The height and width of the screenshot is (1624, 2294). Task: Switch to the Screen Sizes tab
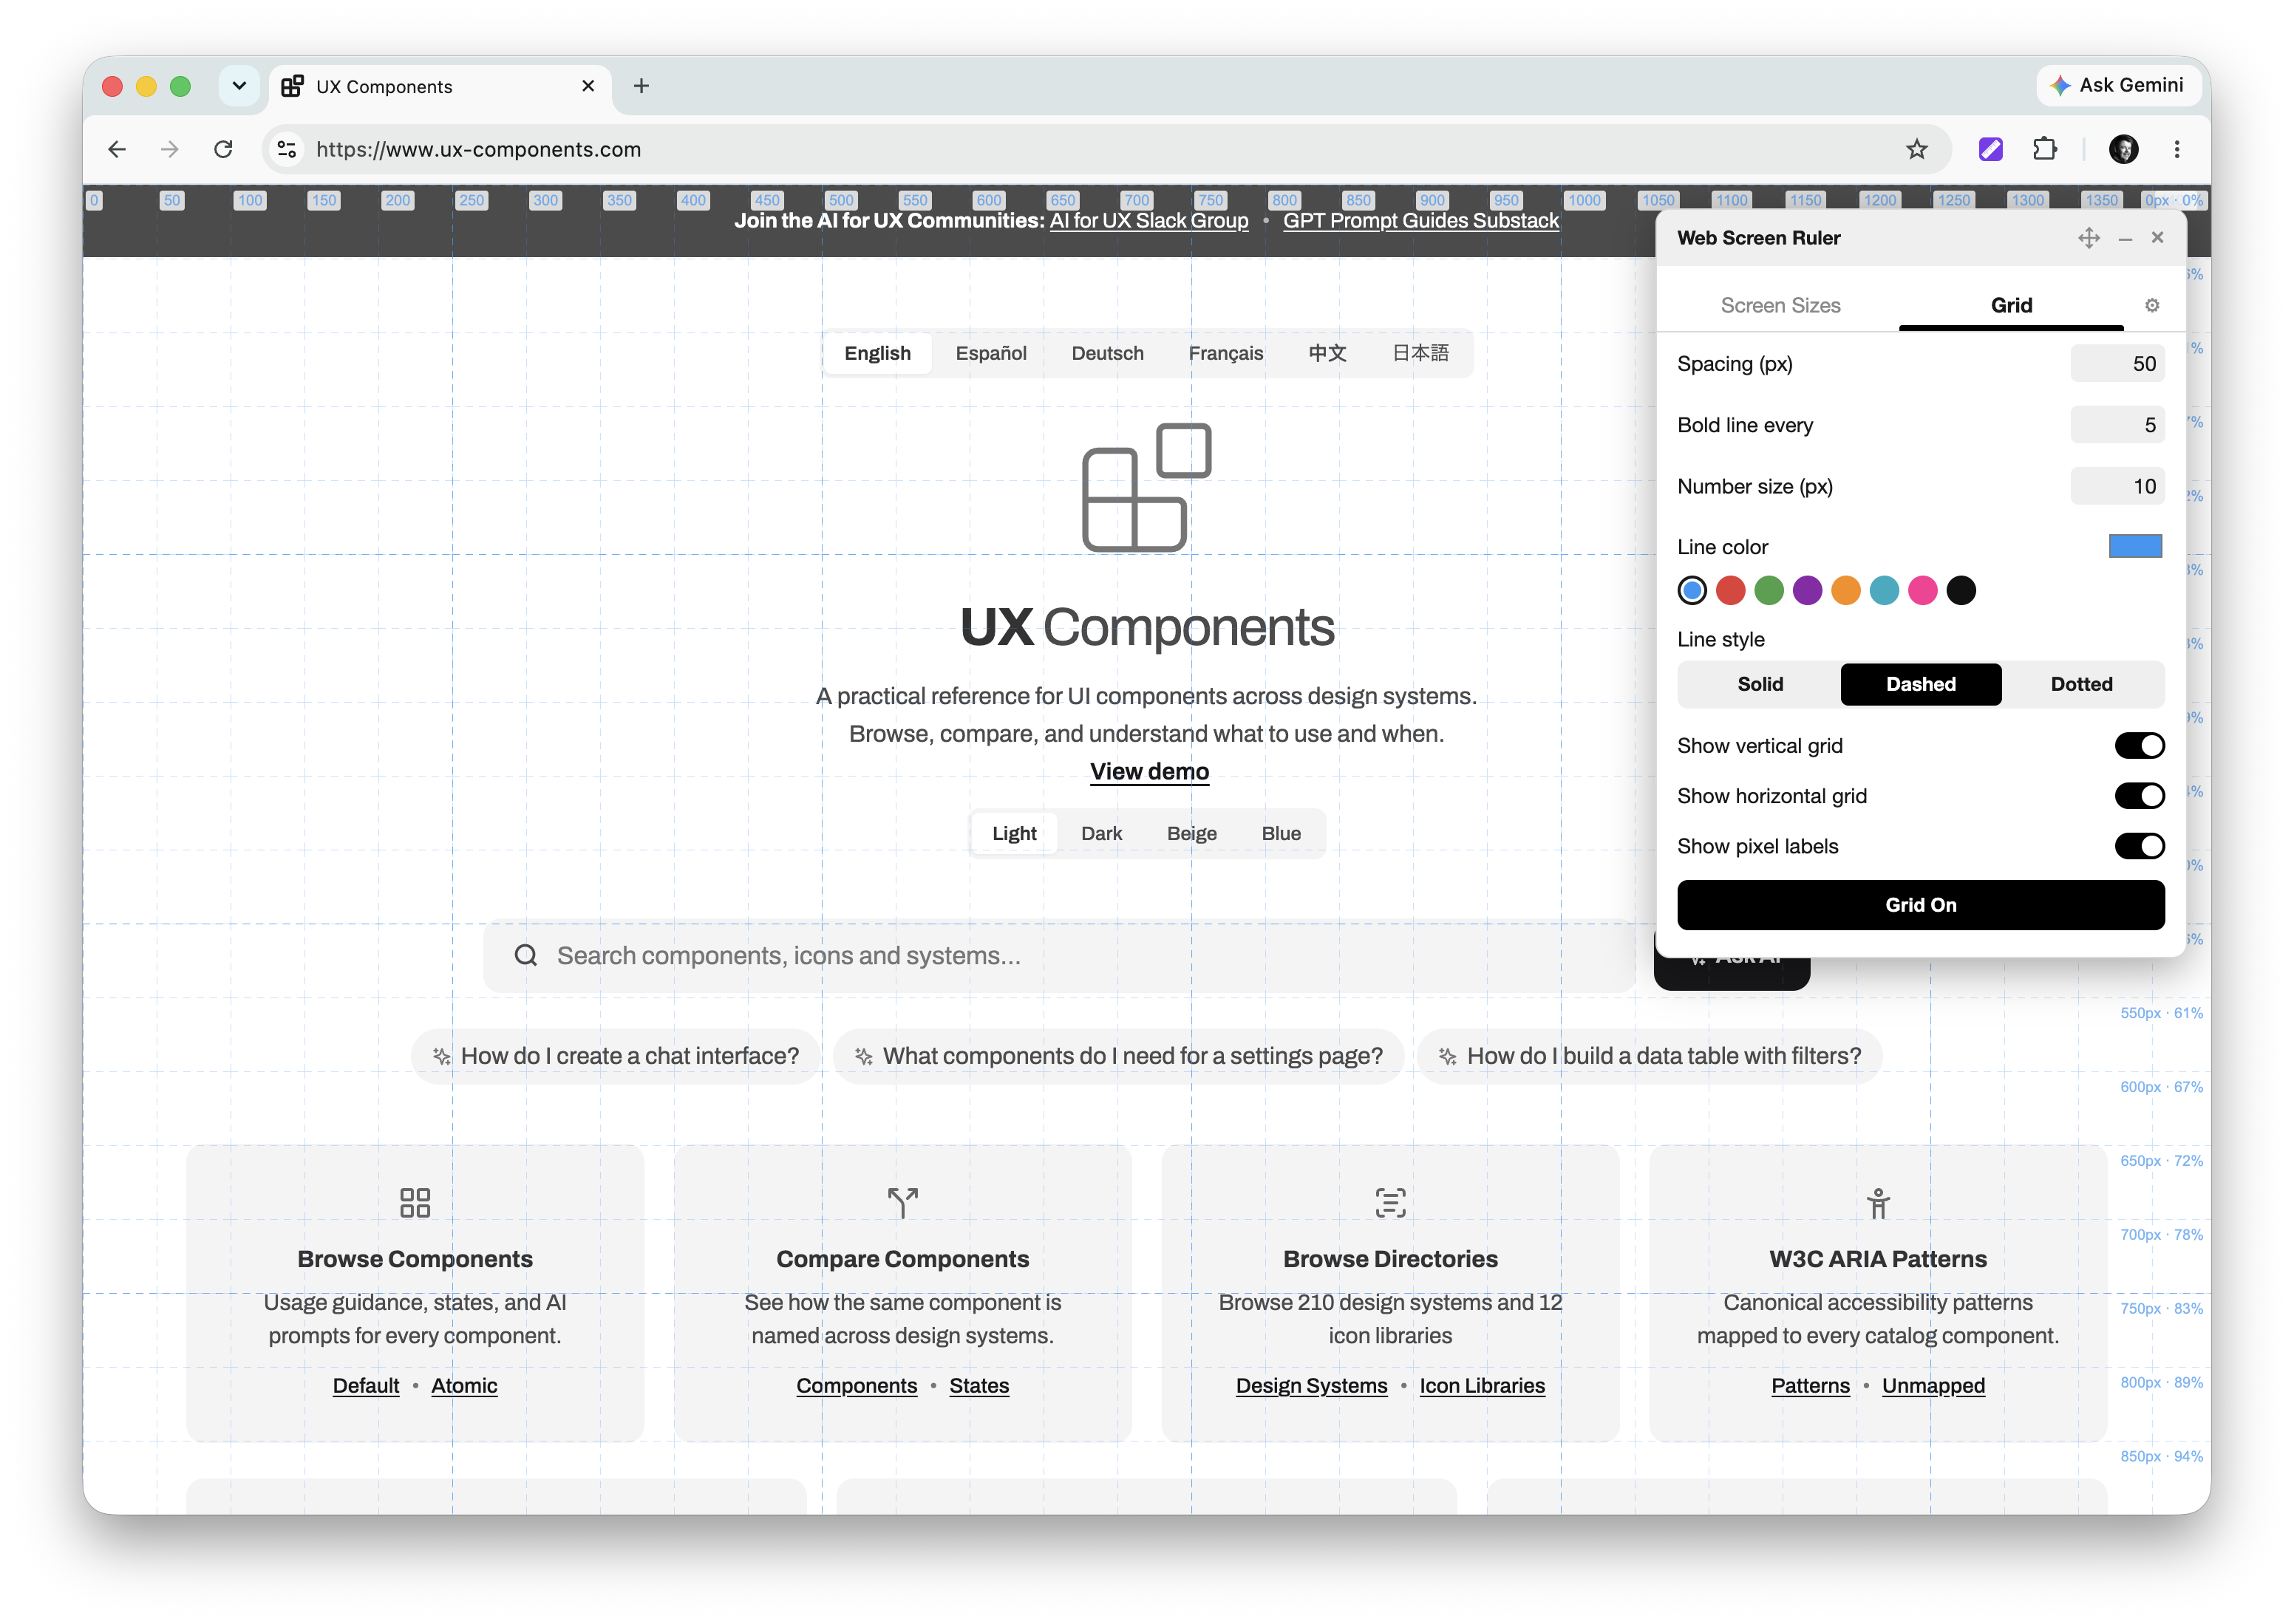1780,305
